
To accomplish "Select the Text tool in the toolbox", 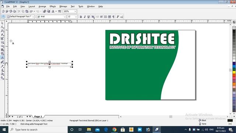I will [2, 58].
